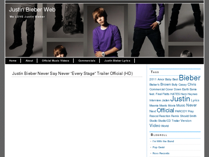This screenshot has width=209, height=157.
Task: Select the Bully tag
Action: (x=175, y=85)
